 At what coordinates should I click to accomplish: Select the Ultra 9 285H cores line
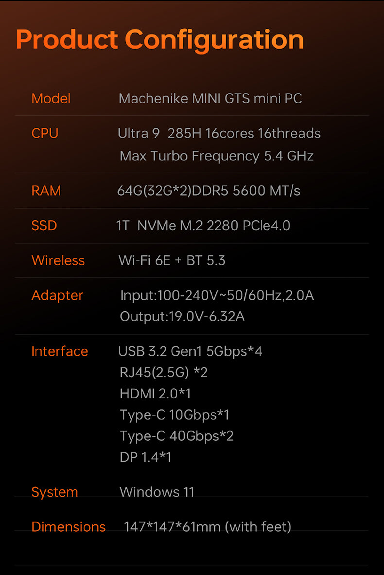click(x=219, y=133)
